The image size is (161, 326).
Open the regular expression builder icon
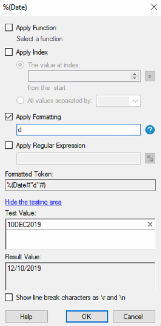[x=150, y=158]
